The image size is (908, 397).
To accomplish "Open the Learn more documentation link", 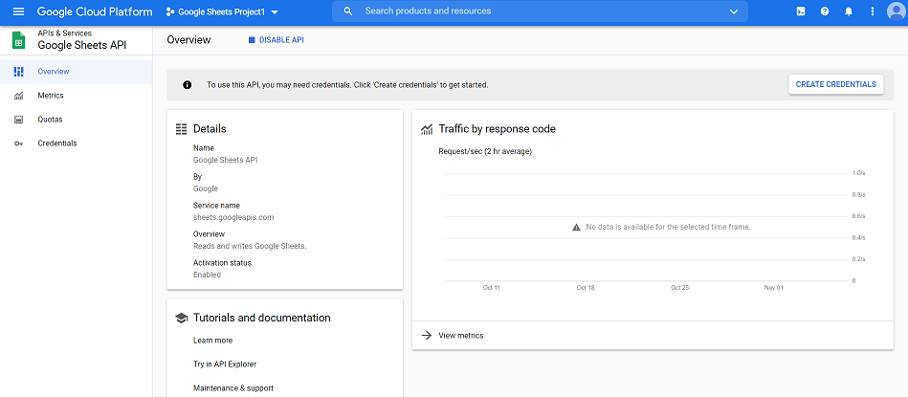I will tap(212, 341).
